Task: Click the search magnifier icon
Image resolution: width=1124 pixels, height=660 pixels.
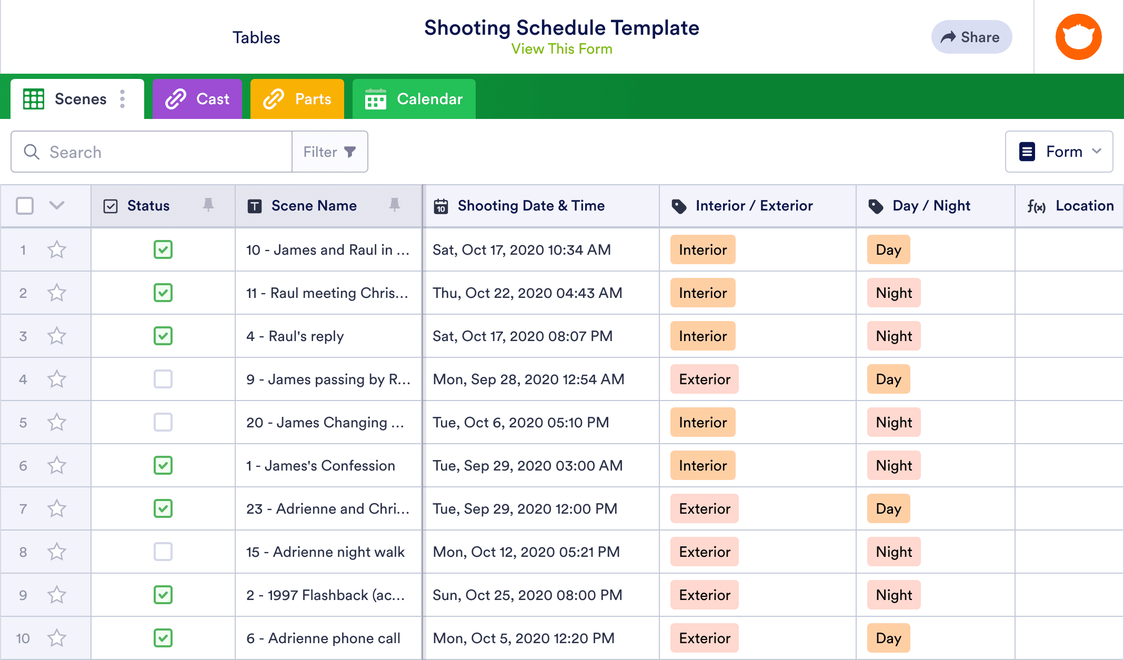Action: [32, 152]
